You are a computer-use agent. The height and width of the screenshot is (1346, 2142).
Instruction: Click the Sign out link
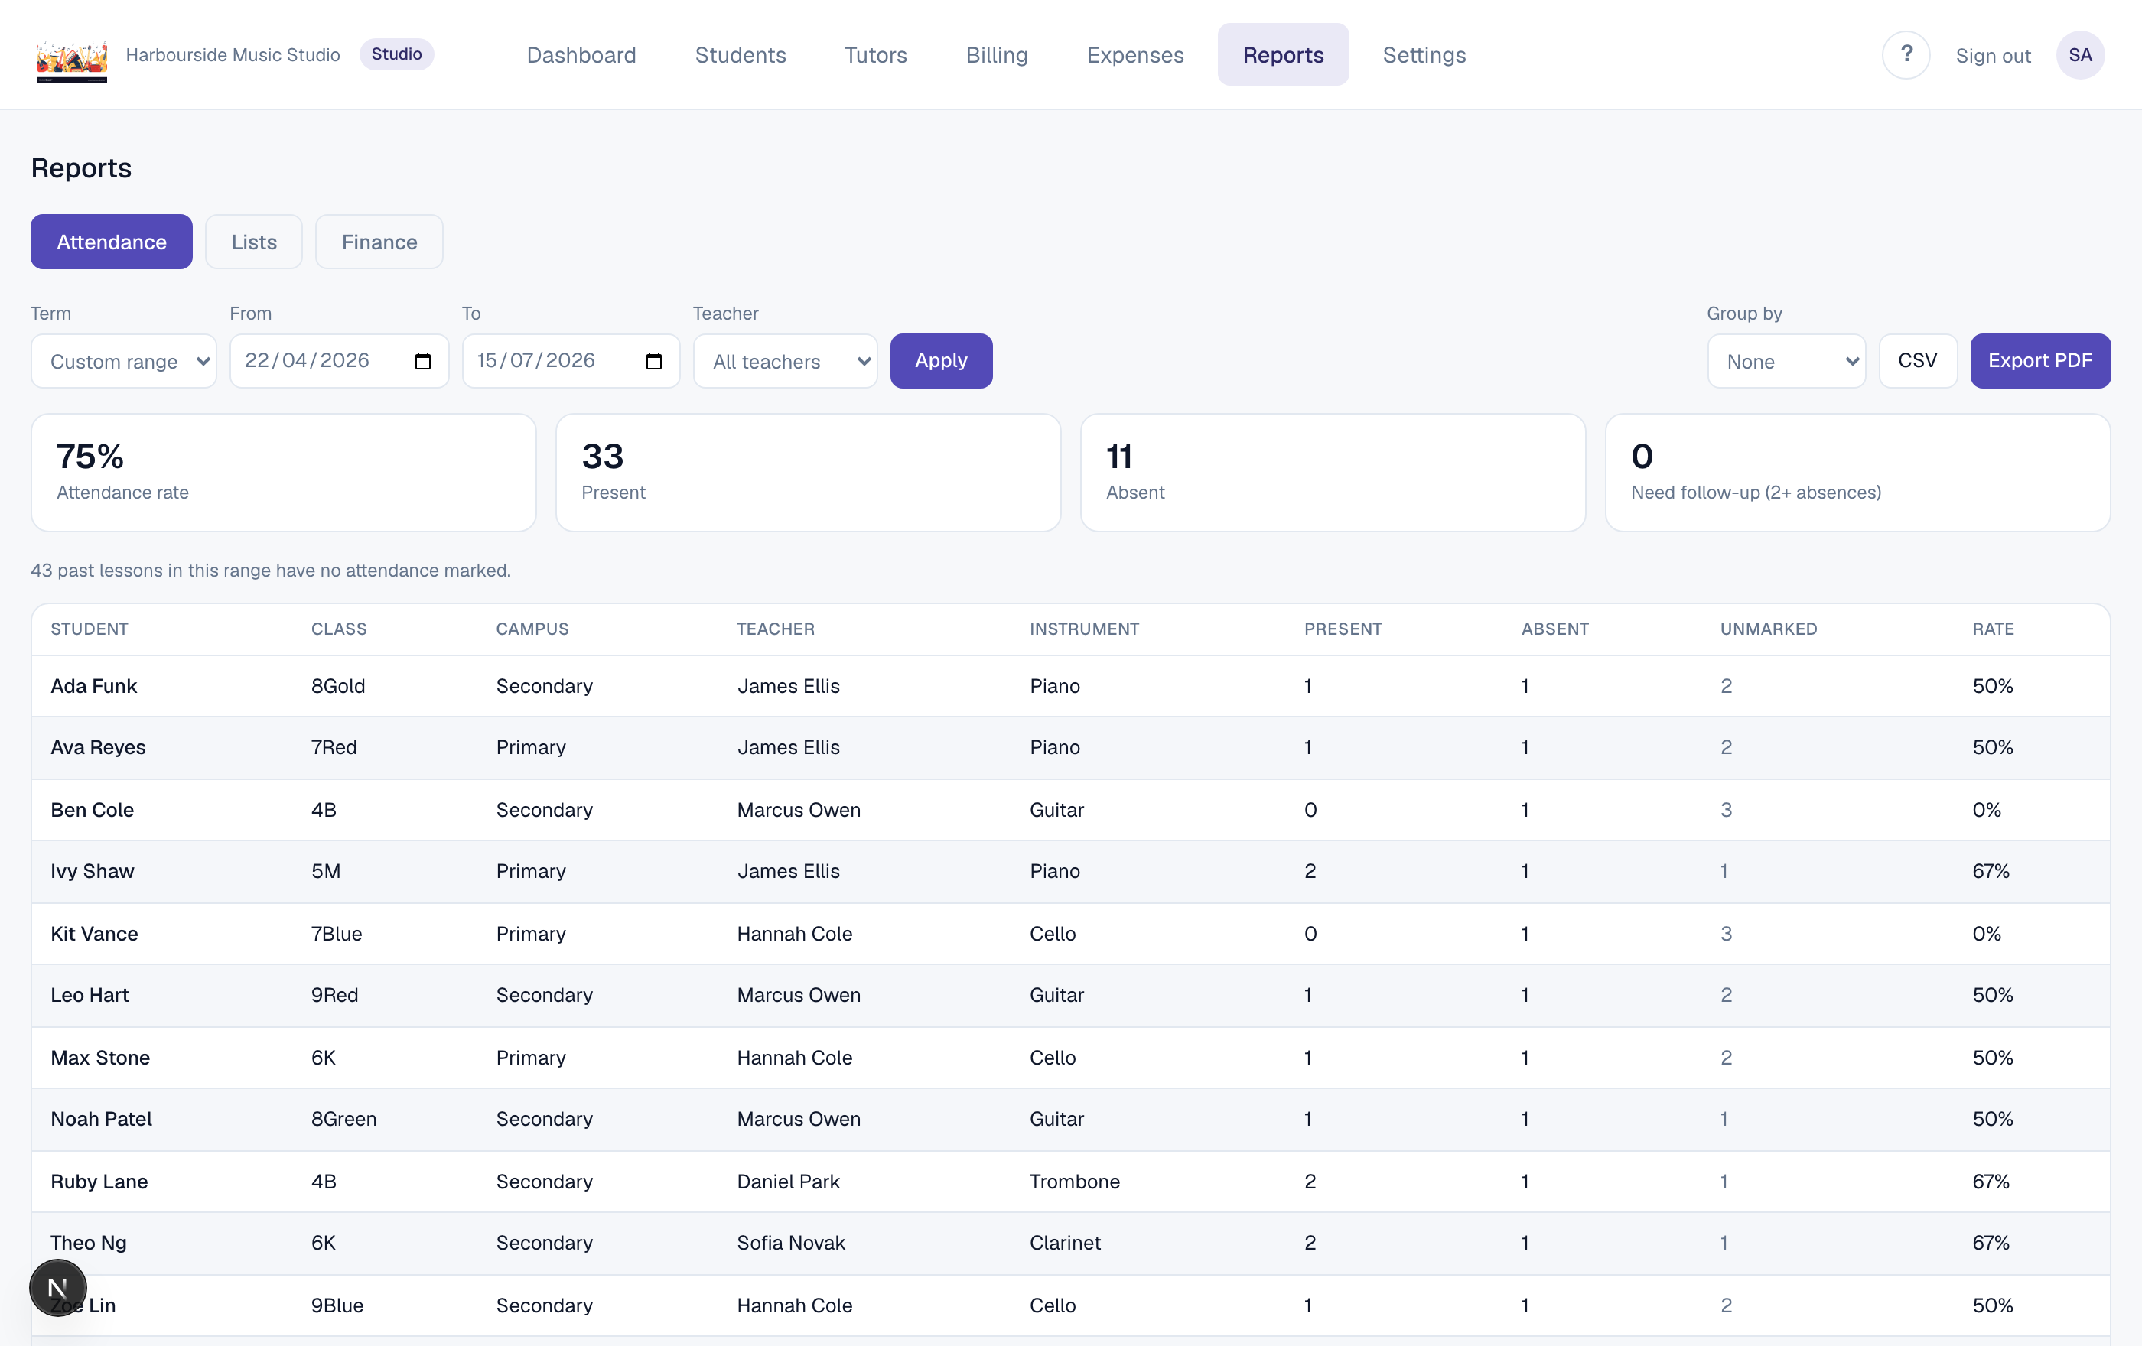click(x=1993, y=55)
